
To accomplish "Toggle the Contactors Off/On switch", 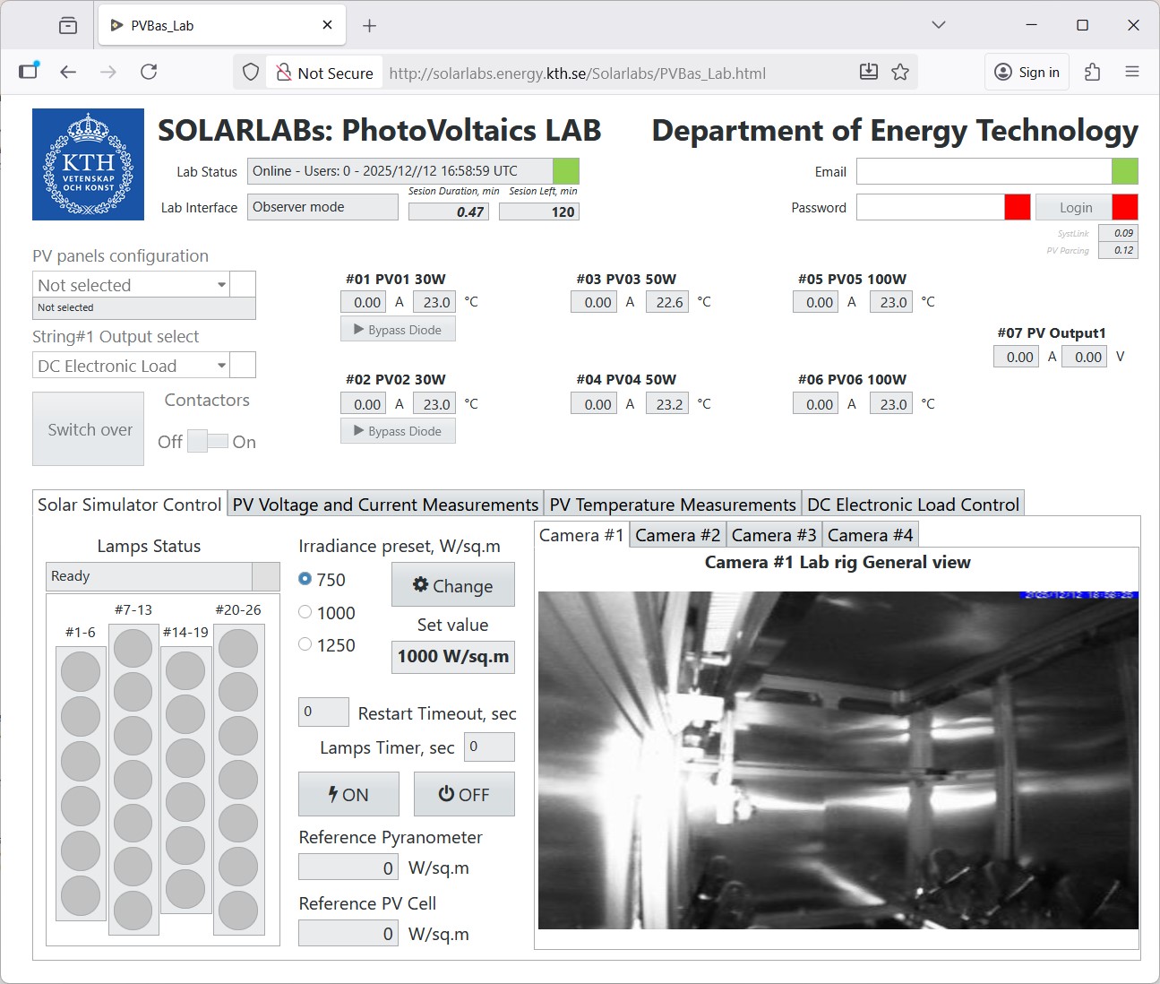I will click(x=207, y=442).
